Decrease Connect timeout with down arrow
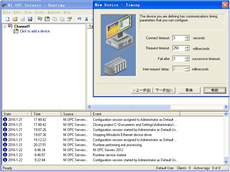The image size is (230, 172). 187,39
